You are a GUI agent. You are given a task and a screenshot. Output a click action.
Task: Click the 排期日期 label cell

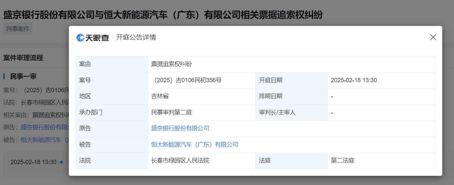[x=292, y=96]
